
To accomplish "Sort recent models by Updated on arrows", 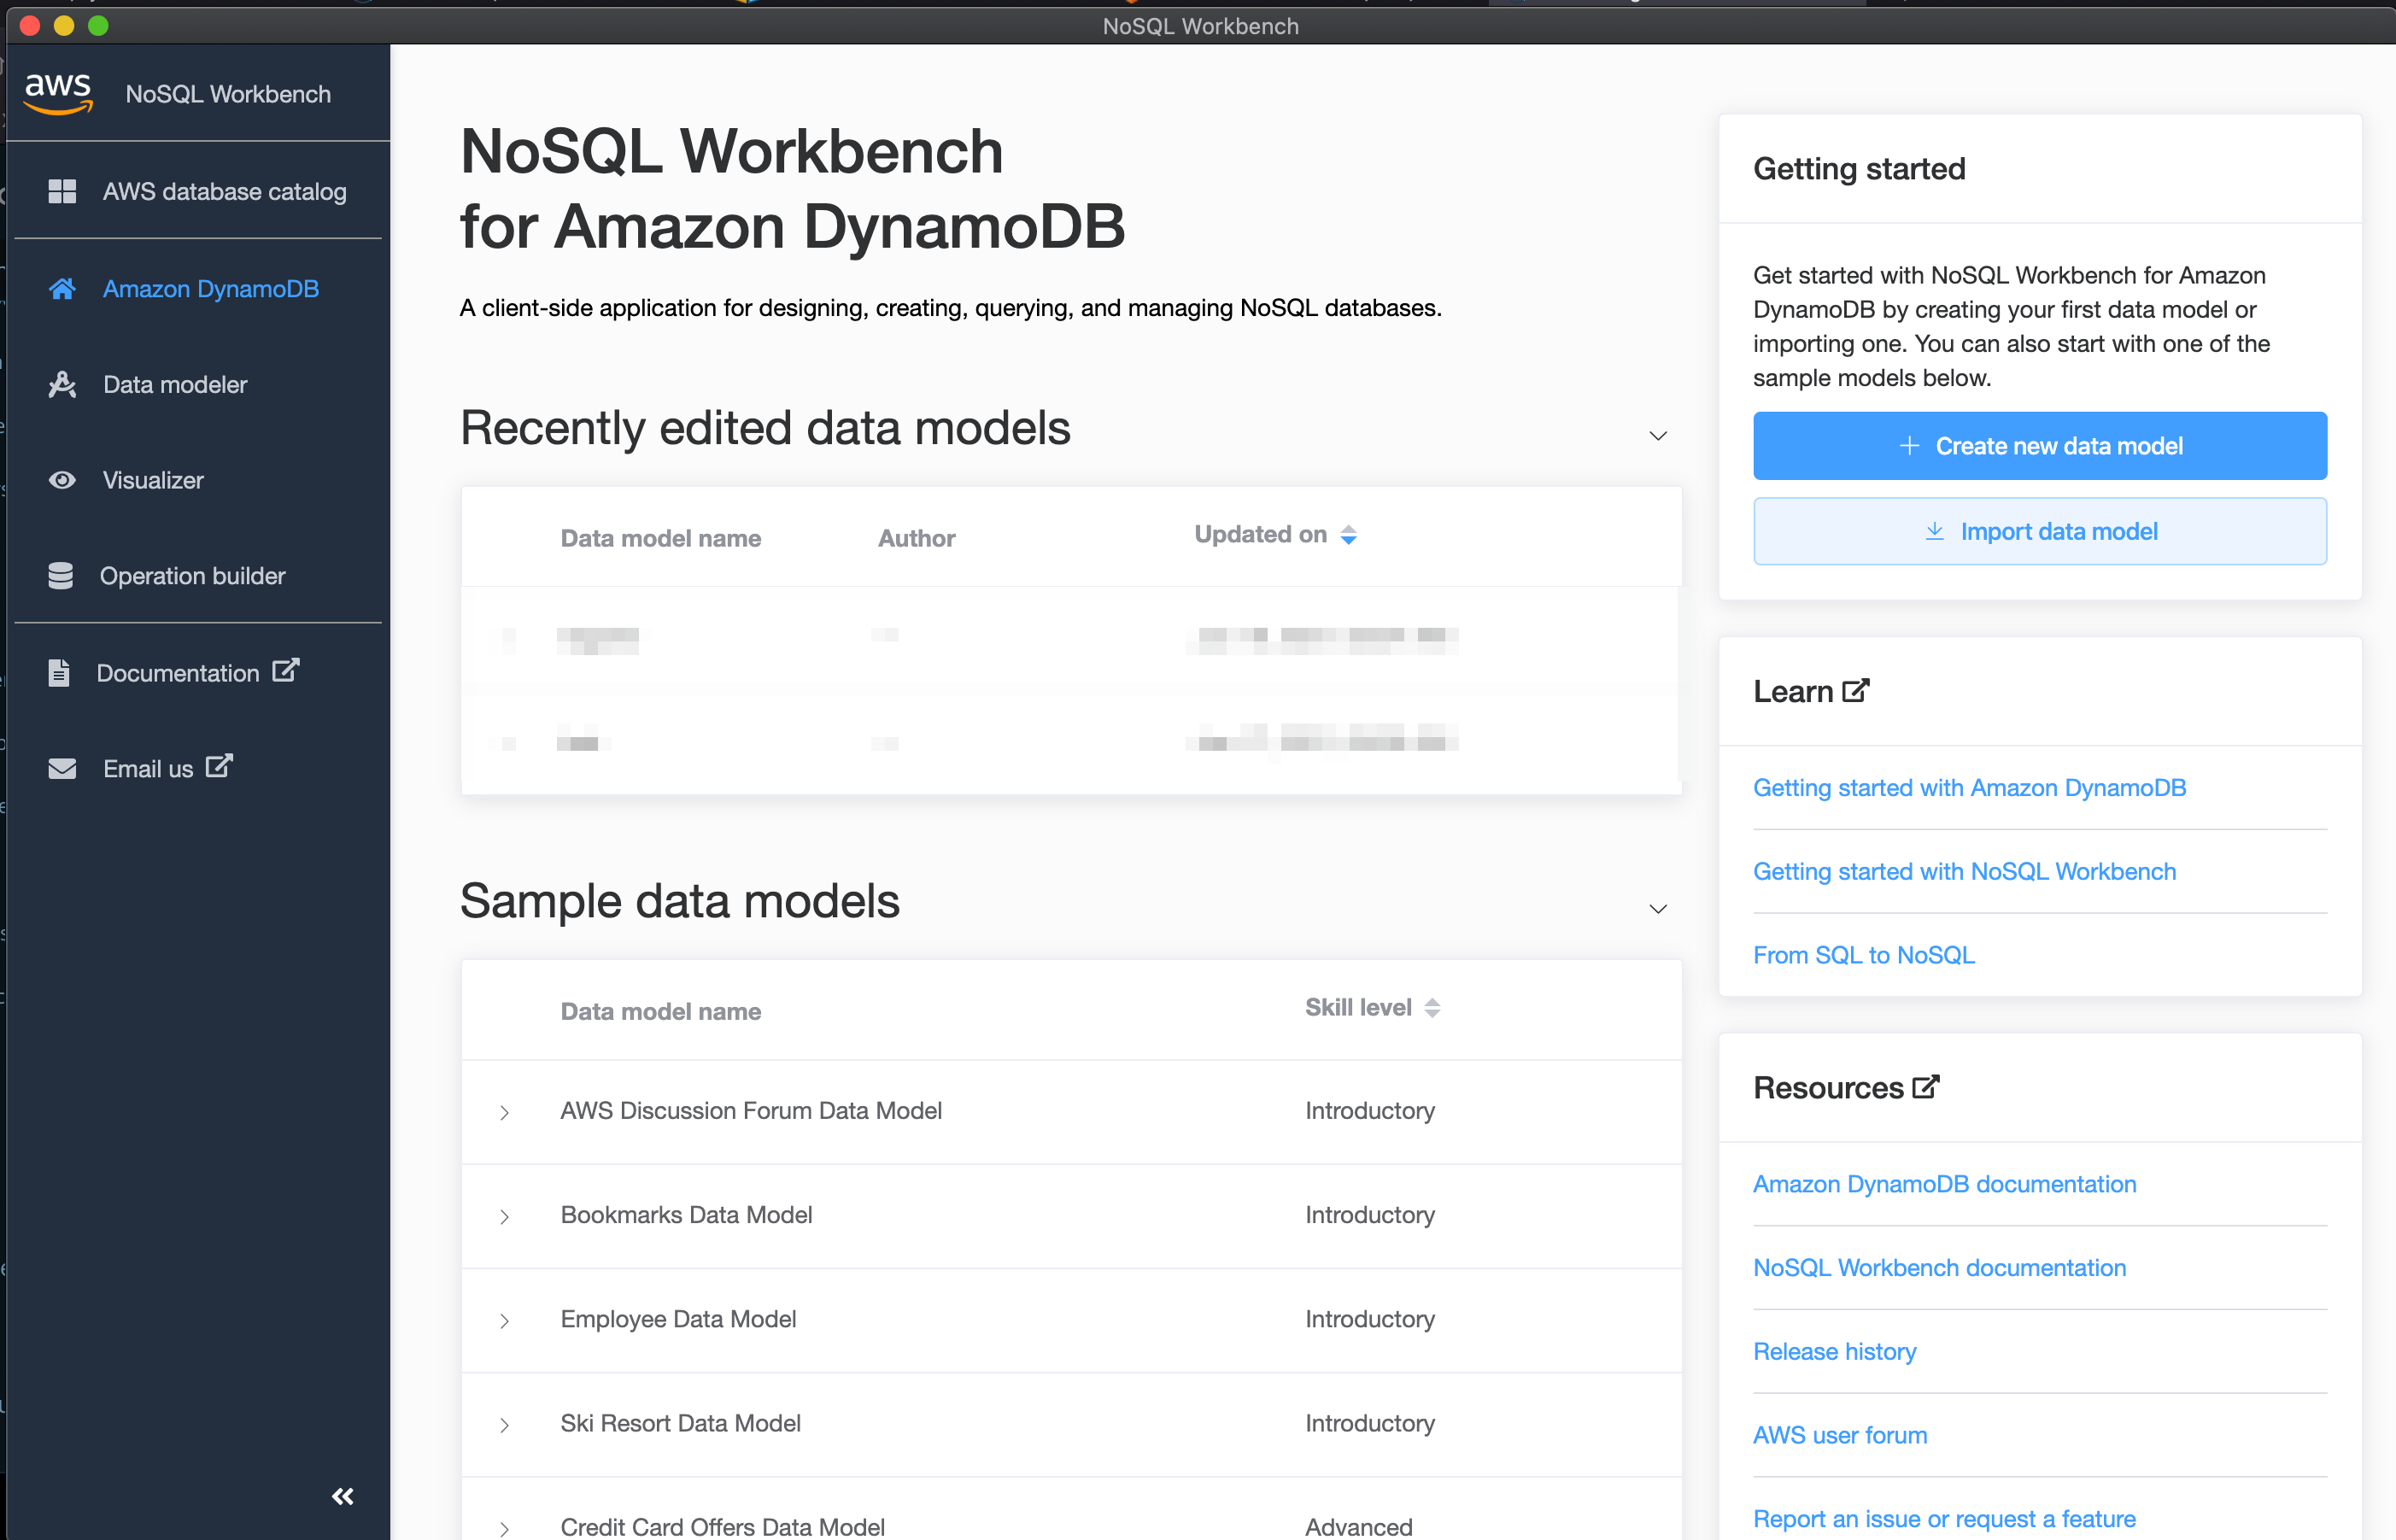I will pos(1348,535).
